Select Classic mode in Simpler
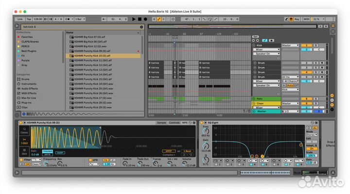 pyautogui.click(x=24, y=131)
